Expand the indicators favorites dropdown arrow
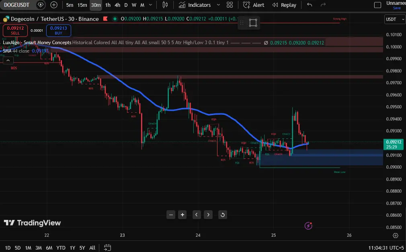406x252 pixels. pos(218,5)
